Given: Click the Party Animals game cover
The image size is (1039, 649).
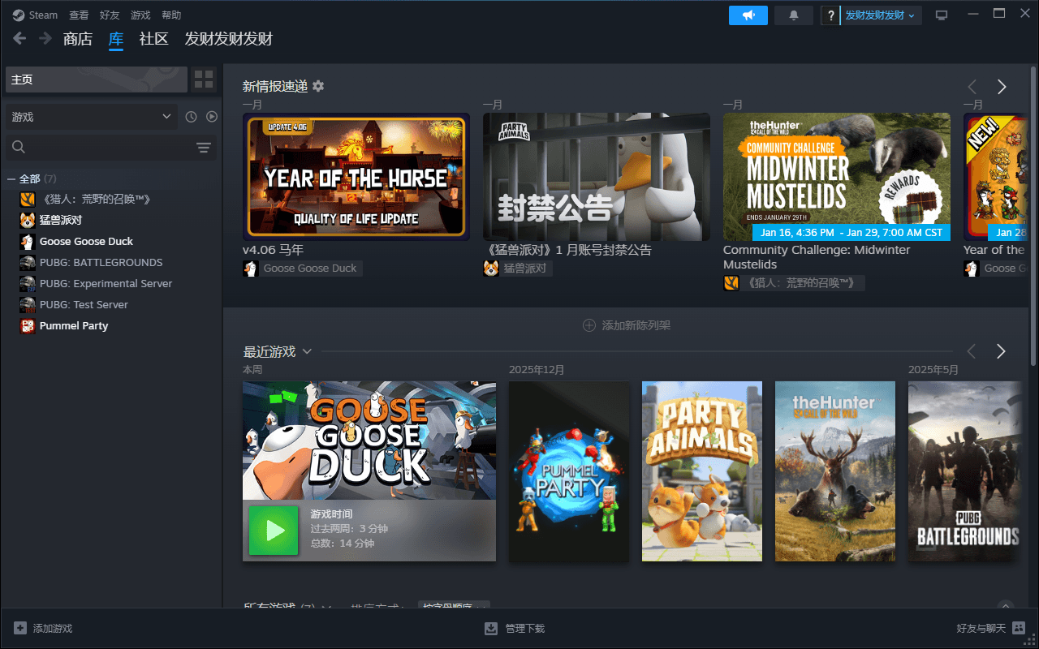Looking at the screenshot, I should [x=701, y=471].
